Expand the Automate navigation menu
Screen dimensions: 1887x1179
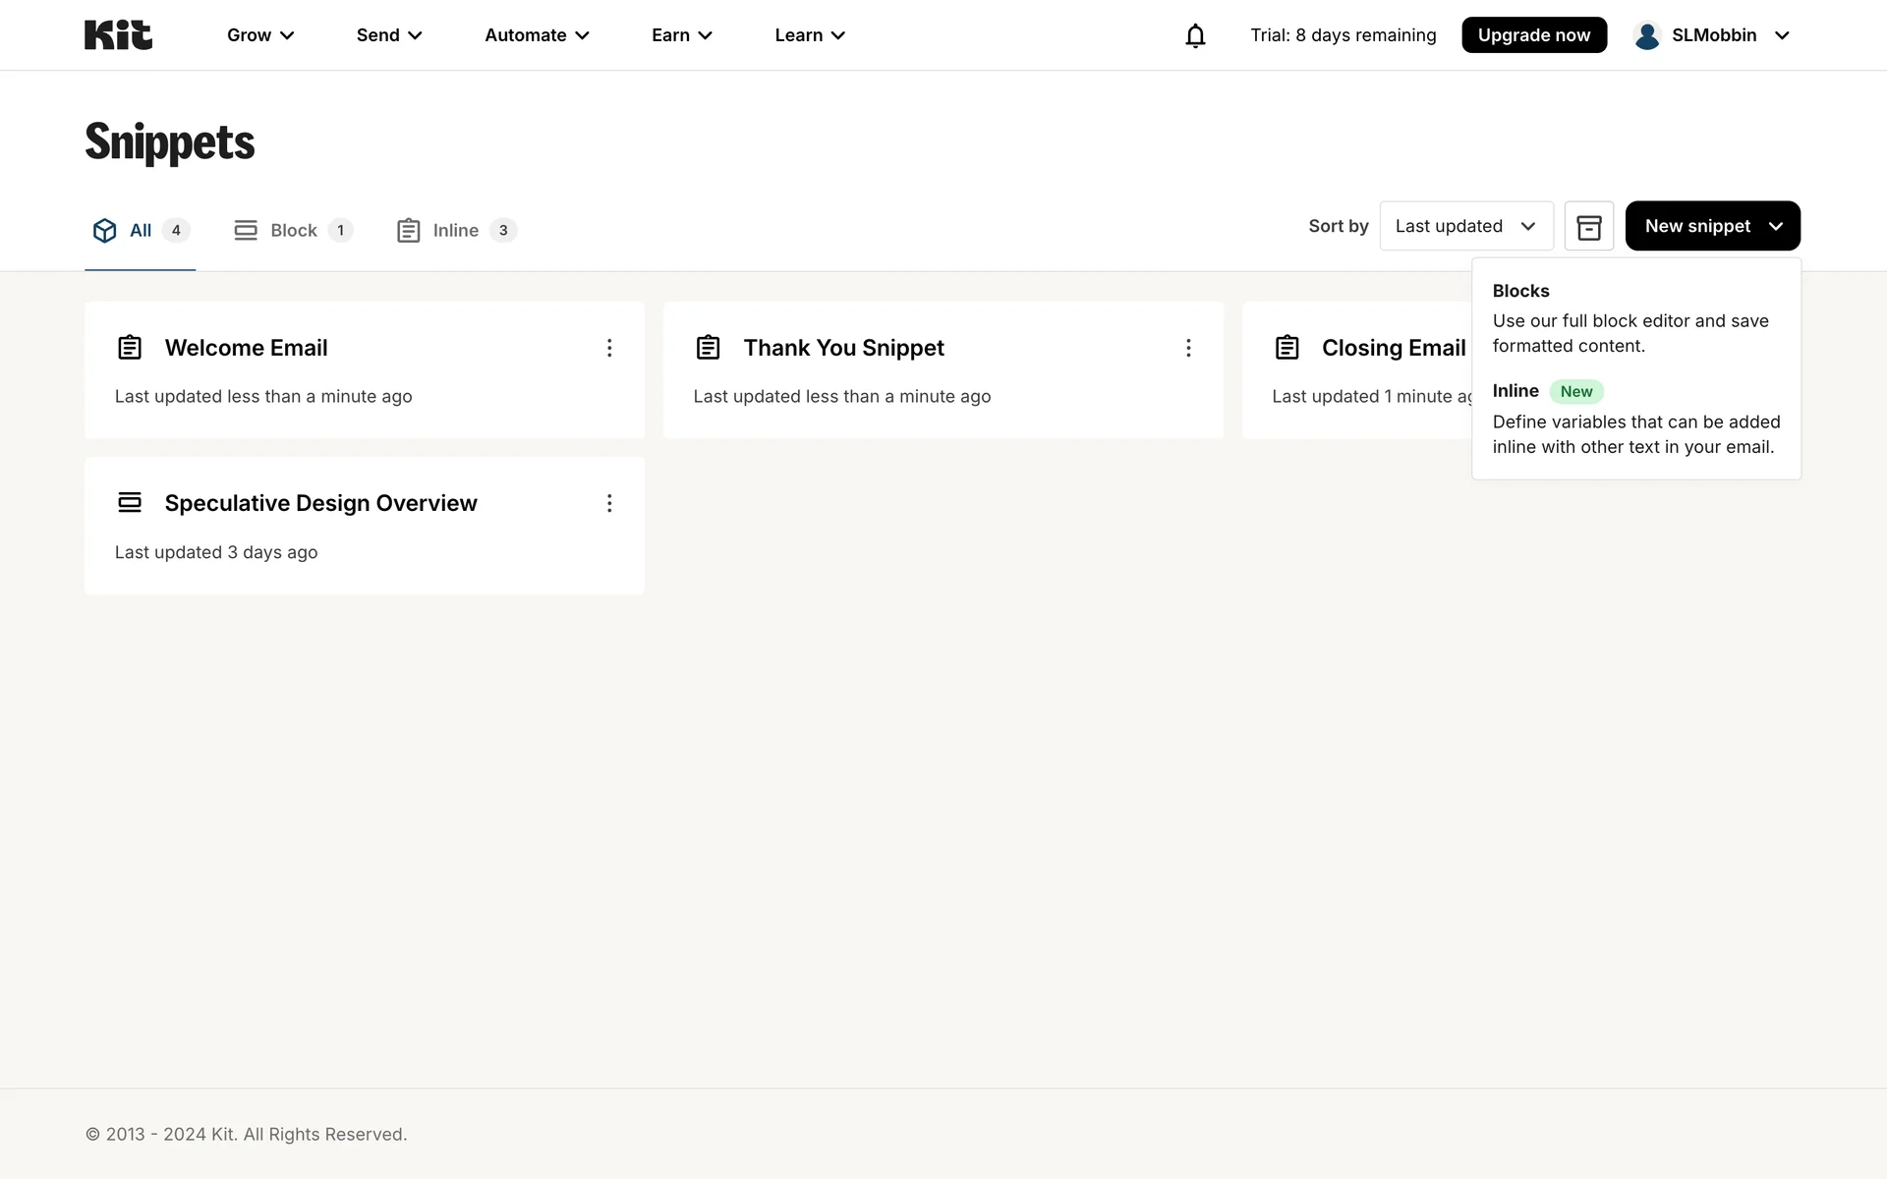point(537,35)
